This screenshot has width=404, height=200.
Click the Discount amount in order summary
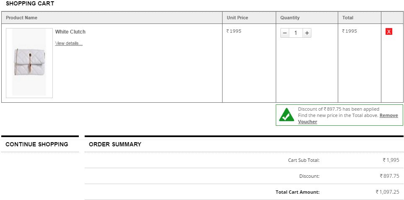389,176
